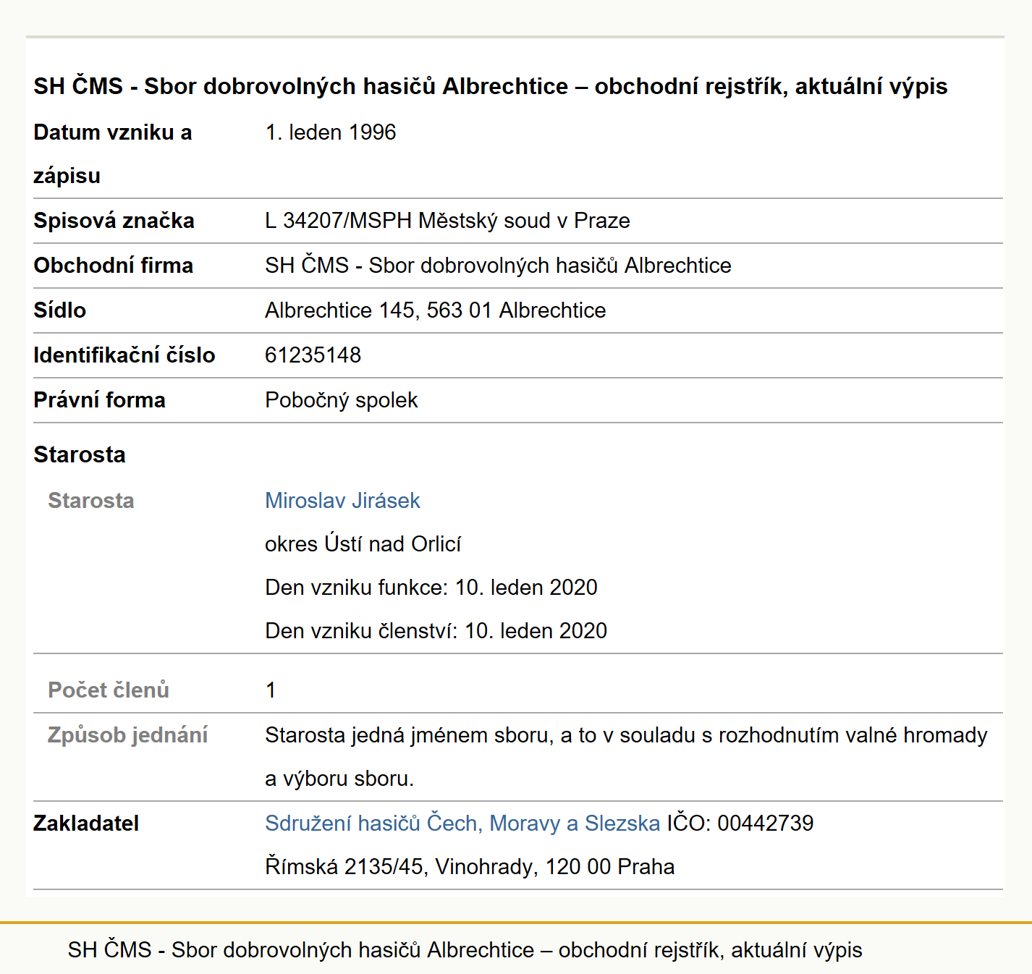Click the 'Počet členů' label
This screenshot has width=1032, height=974.
pyautogui.click(x=109, y=690)
